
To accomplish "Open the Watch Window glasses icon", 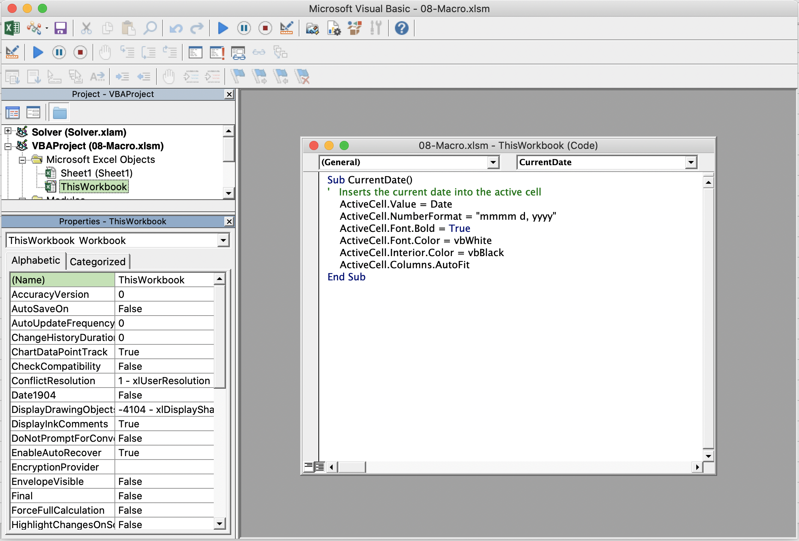I will [x=238, y=52].
